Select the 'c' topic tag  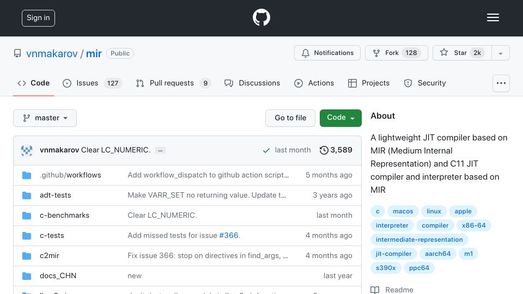coord(378,211)
